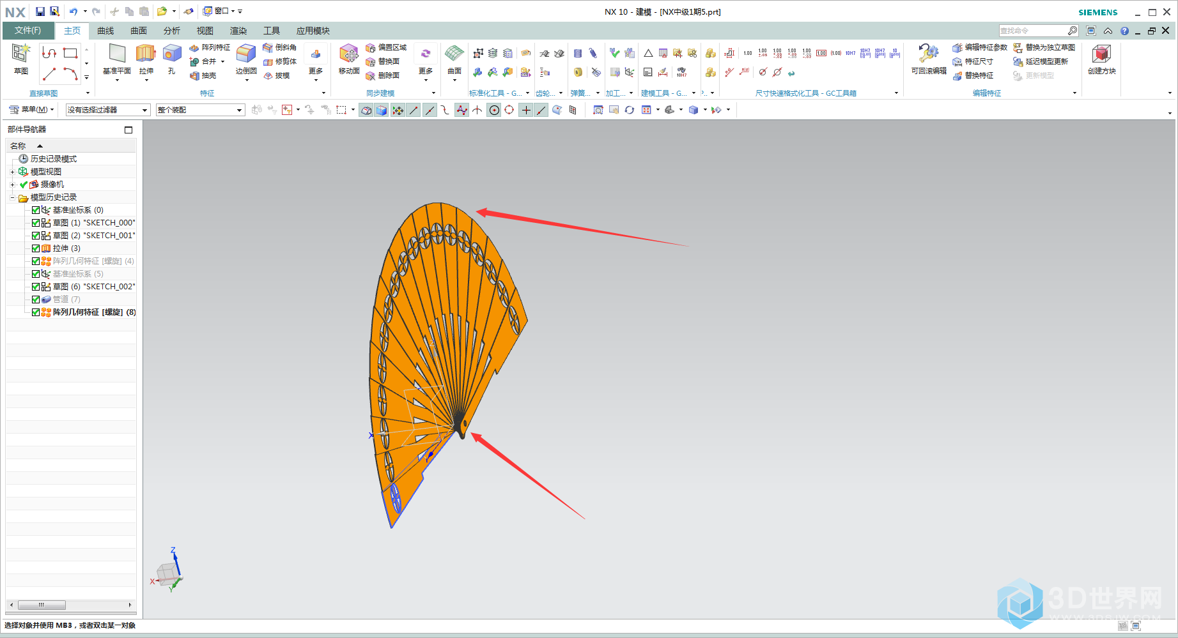Open the 窗口 window menu button

click(x=218, y=11)
